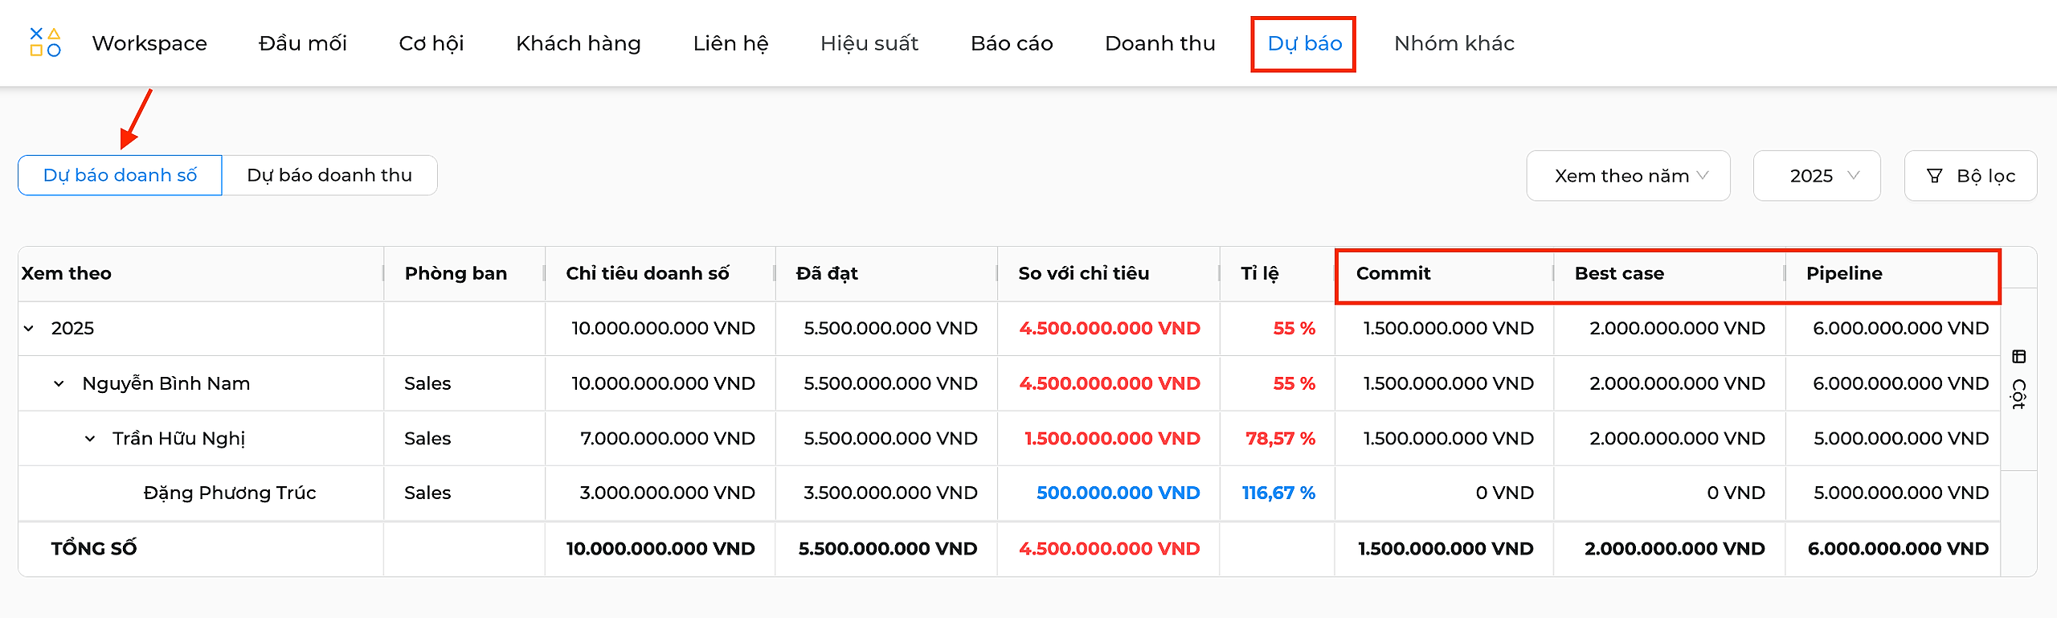Go to Doanh thu tab

1160,43
